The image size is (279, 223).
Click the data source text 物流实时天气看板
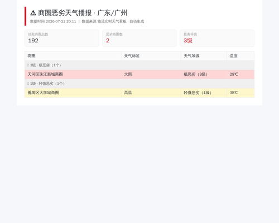click(x=112, y=21)
